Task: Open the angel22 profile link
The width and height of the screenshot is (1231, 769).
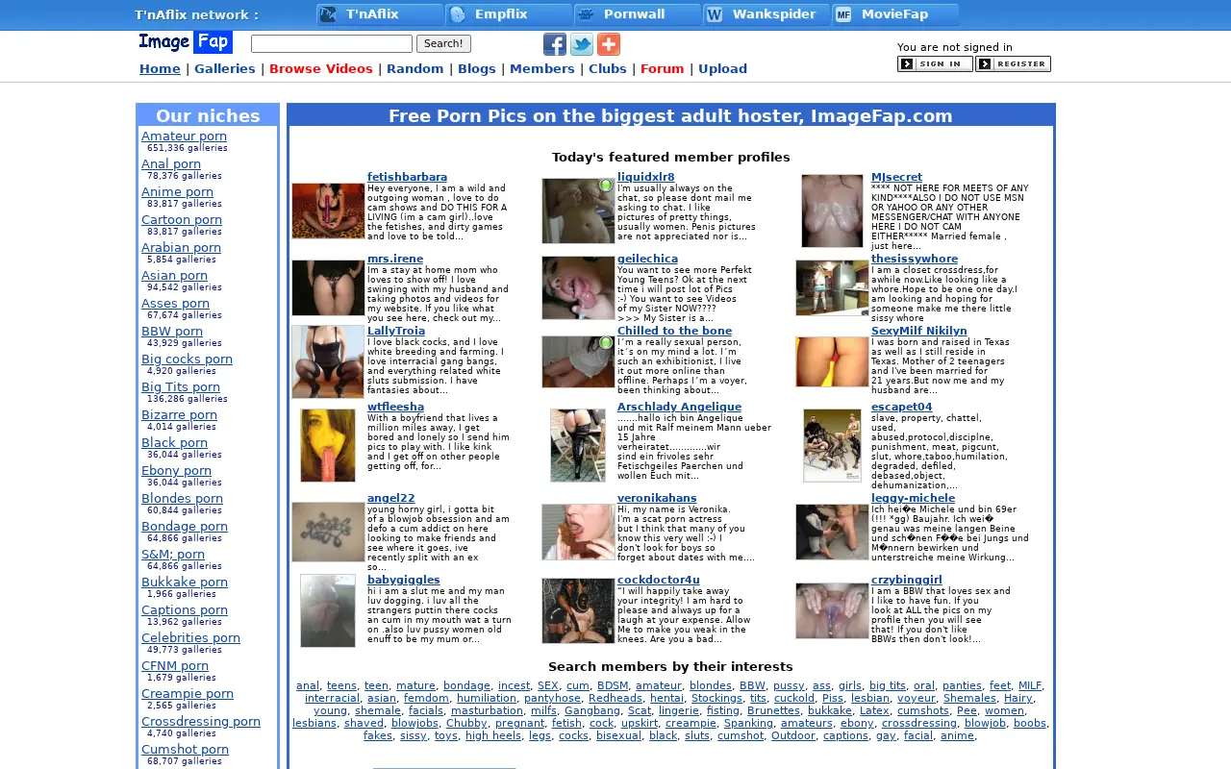Action: point(391,499)
